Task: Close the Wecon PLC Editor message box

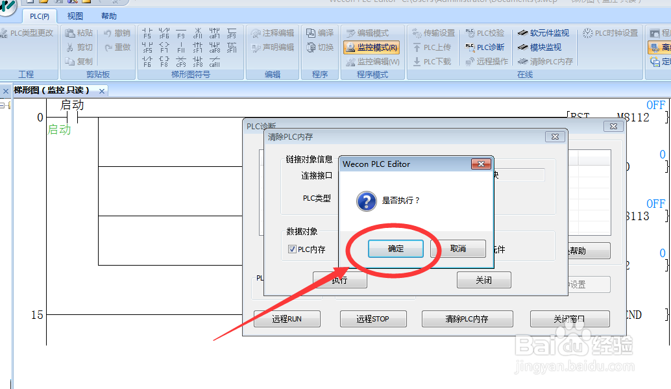Action: (x=481, y=164)
